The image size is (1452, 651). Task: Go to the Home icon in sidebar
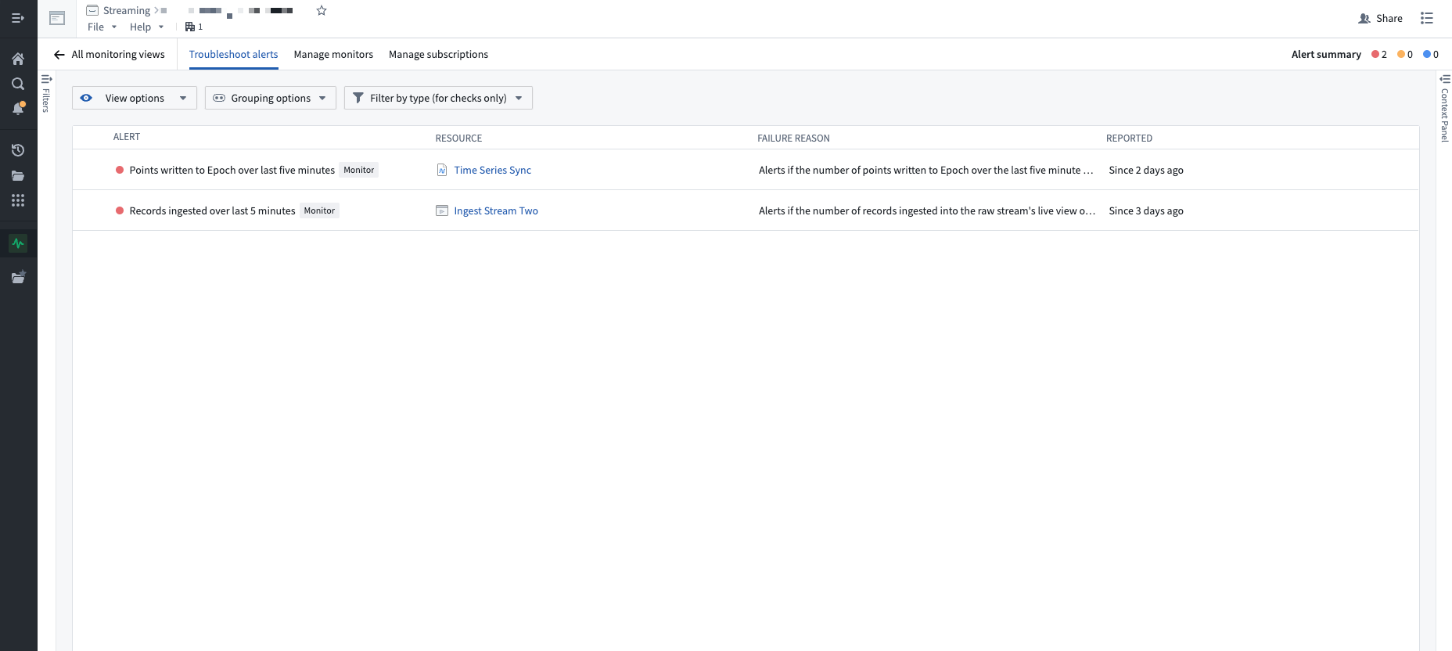[x=18, y=59]
